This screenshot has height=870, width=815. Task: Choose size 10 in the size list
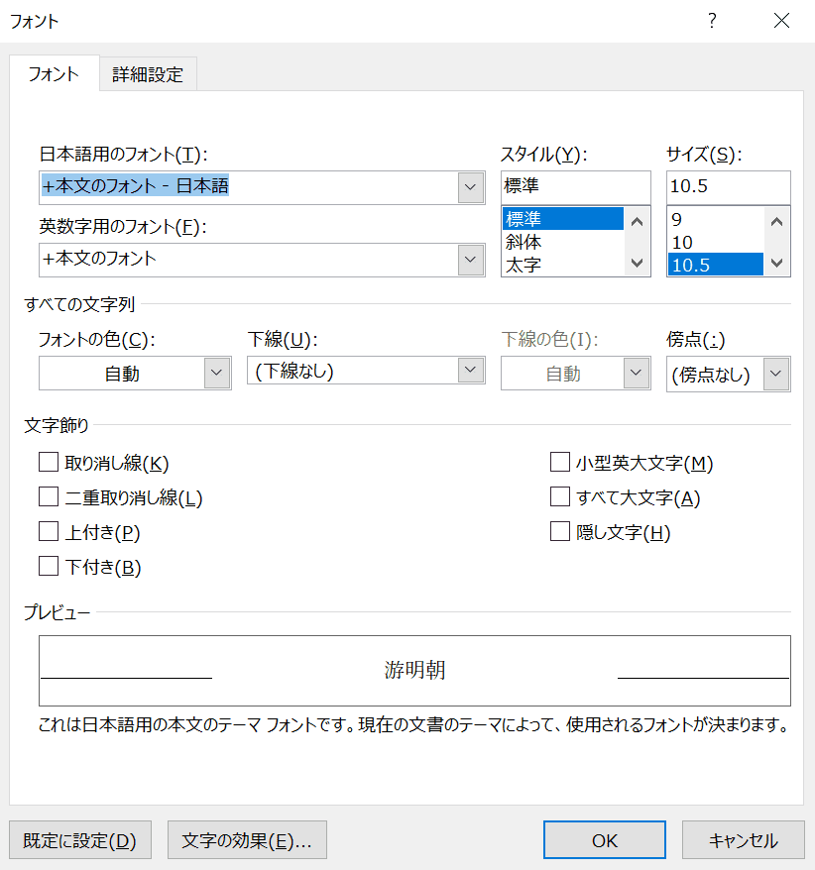pyautogui.click(x=716, y=243)
